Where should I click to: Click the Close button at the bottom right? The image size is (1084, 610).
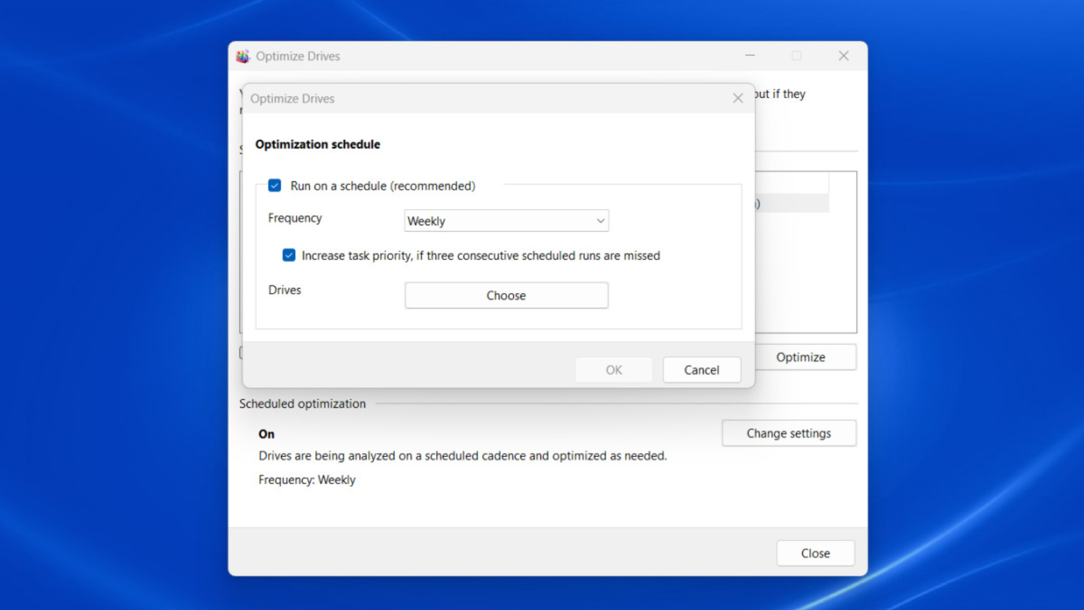(815, 554)
